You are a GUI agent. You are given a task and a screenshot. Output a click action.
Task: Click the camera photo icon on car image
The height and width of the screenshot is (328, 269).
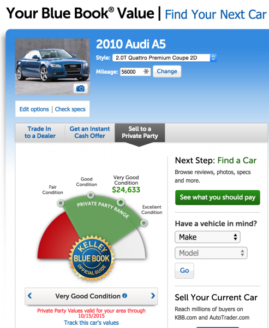pyautogui.click(x=80, y=89)
